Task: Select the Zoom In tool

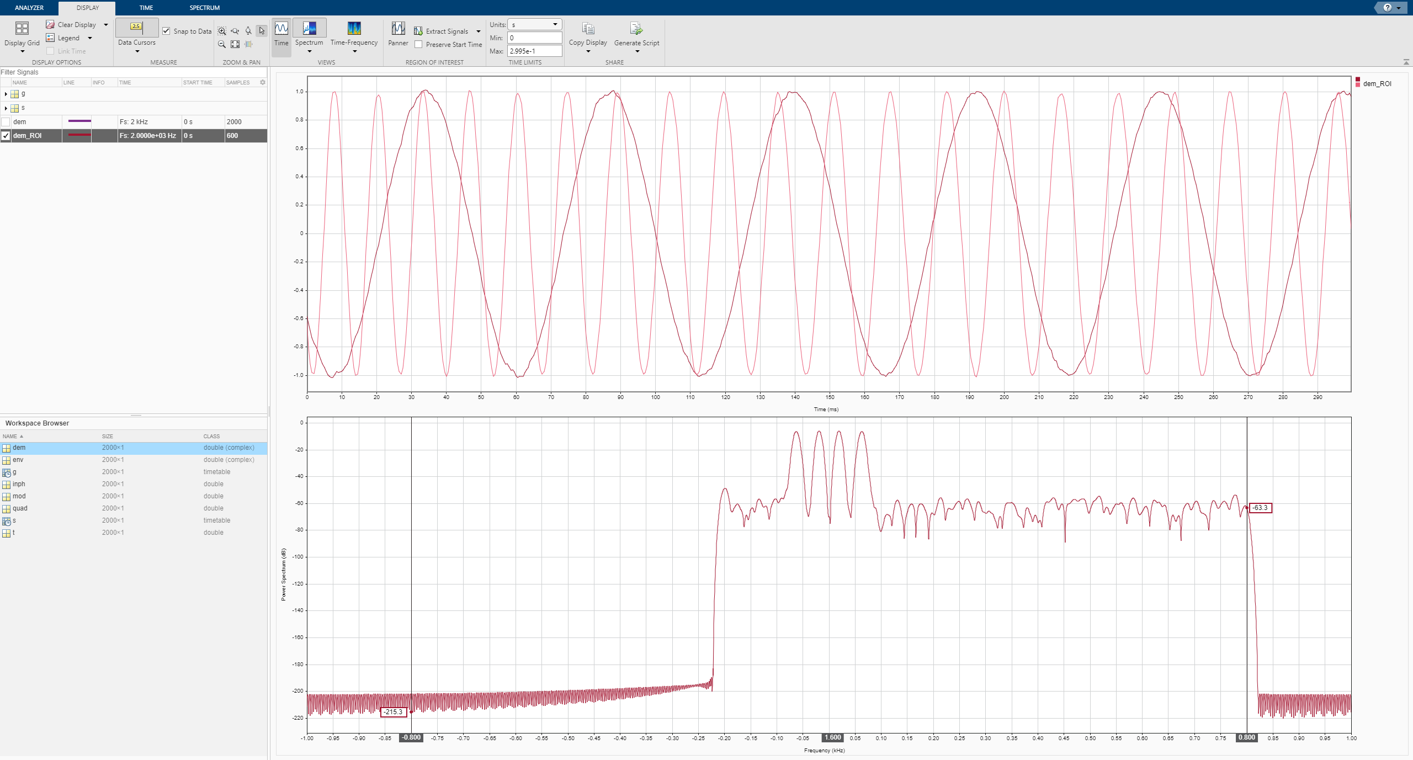Action: pyautogui.click(x=222, y=31)
